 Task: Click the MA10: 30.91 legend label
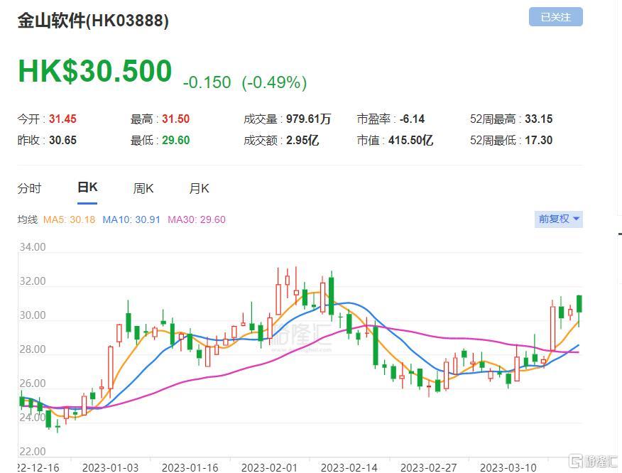coord(131,219)
